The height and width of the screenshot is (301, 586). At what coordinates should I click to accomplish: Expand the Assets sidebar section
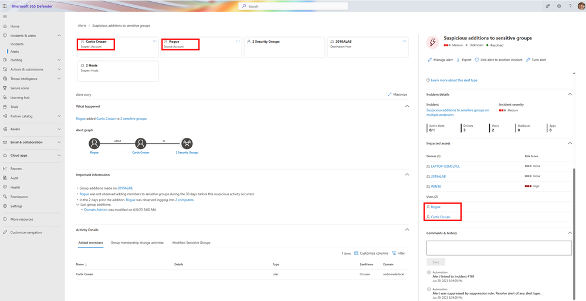59,129
